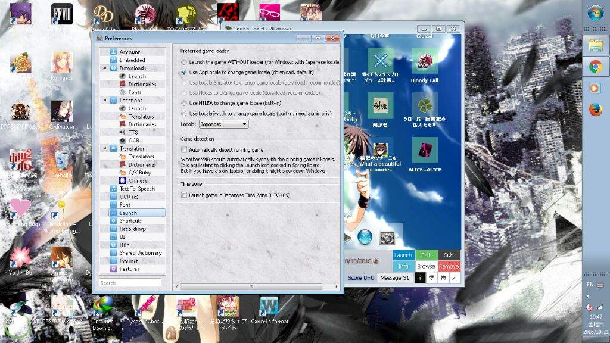
Task: Open the Internet preferences page
Action: (129, 261)
